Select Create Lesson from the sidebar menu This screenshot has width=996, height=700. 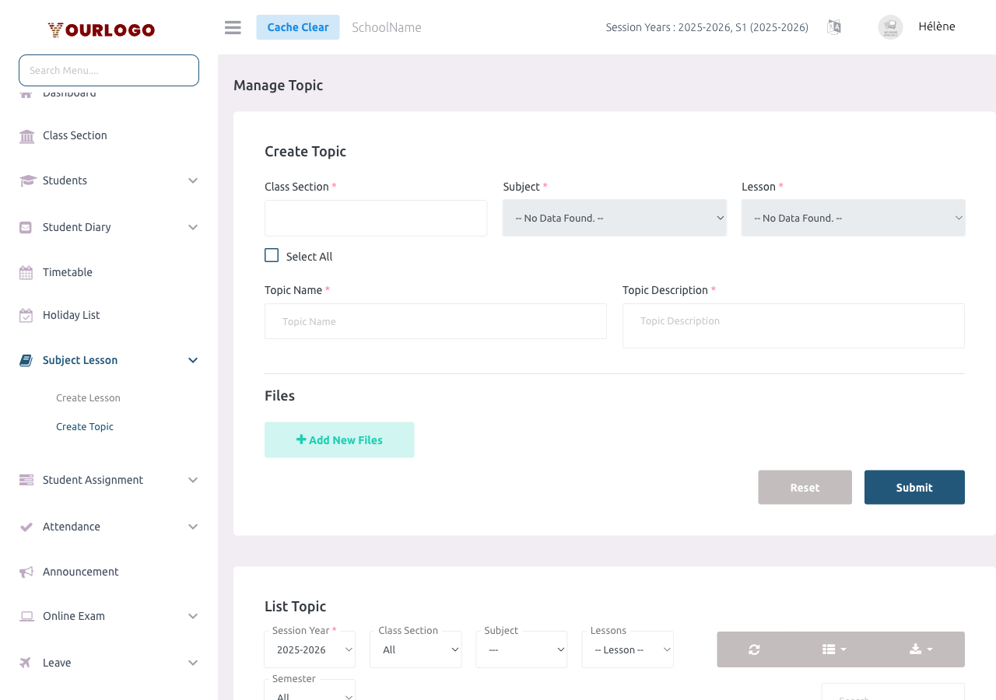click(x=88, y=397)
